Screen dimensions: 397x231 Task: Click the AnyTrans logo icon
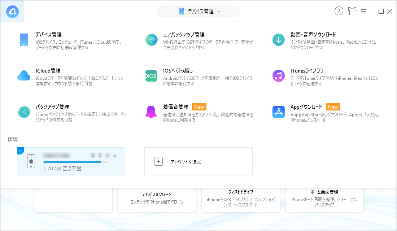pyautogui.click(x=12, y=12)
